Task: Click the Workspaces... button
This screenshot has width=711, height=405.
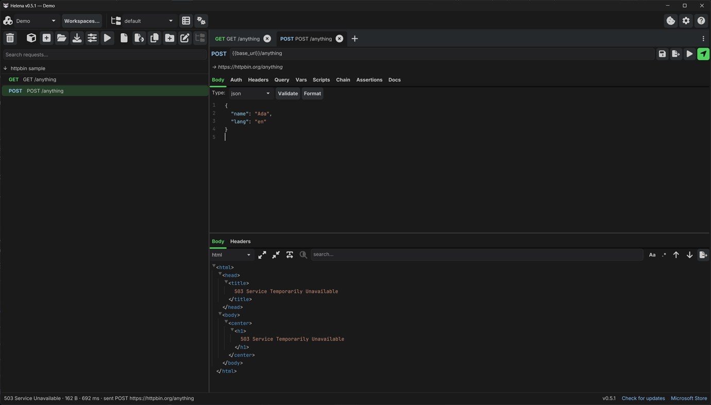Action: tap(81, 21)
